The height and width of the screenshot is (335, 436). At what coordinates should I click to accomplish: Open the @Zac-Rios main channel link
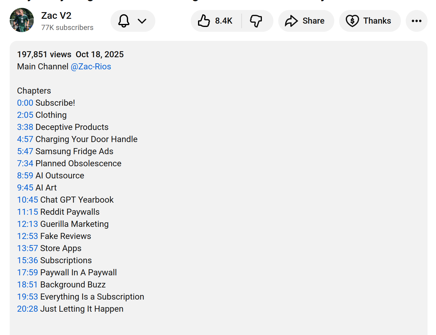[91, 67]
